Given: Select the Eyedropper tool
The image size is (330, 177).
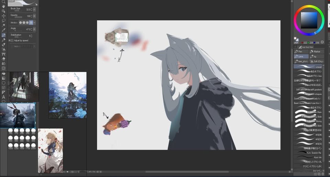Looking at the screenshot, I should pos(3,30).
